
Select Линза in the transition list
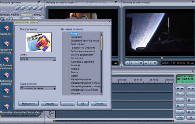[x=74, y=72]
